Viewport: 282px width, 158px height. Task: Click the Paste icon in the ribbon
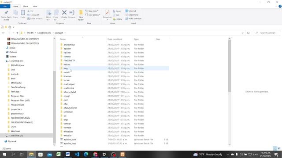tap(23, 13)
